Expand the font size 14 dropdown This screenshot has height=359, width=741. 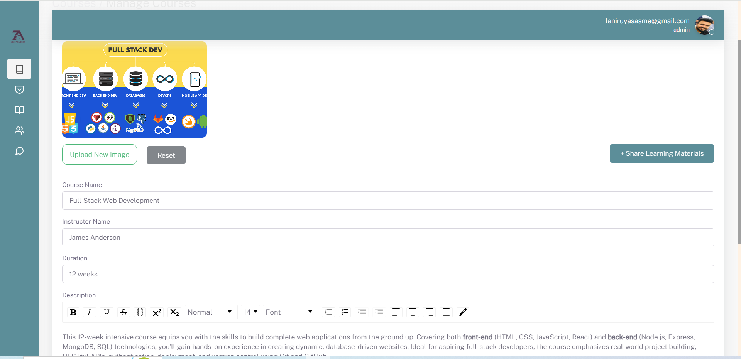click(x=250, y=312)
